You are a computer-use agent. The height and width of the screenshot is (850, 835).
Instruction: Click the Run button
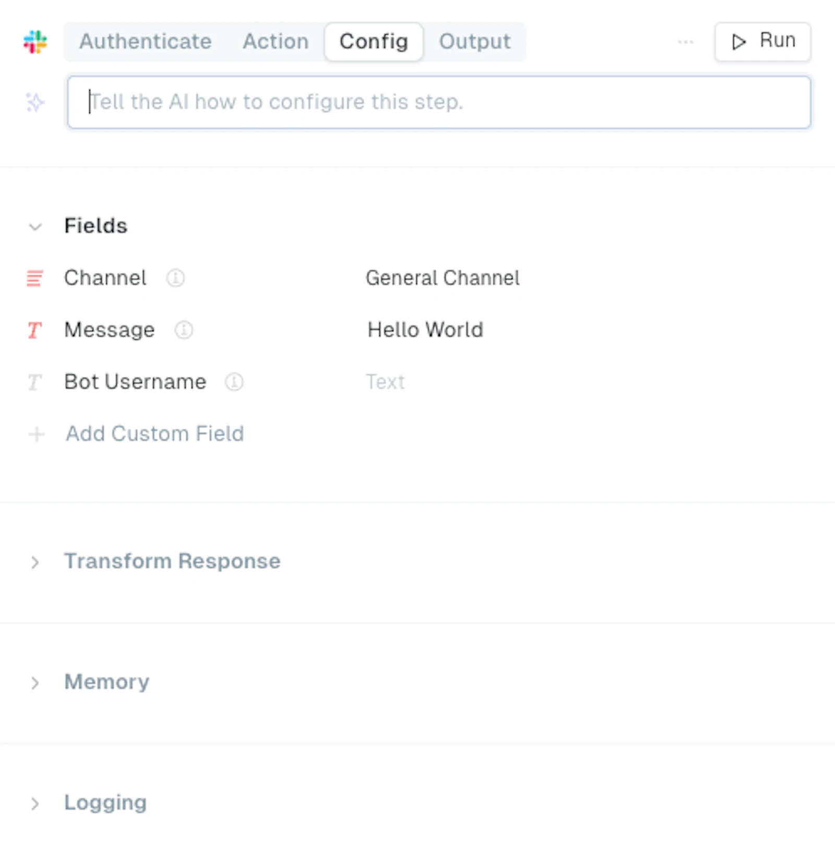tap(762, 41)
